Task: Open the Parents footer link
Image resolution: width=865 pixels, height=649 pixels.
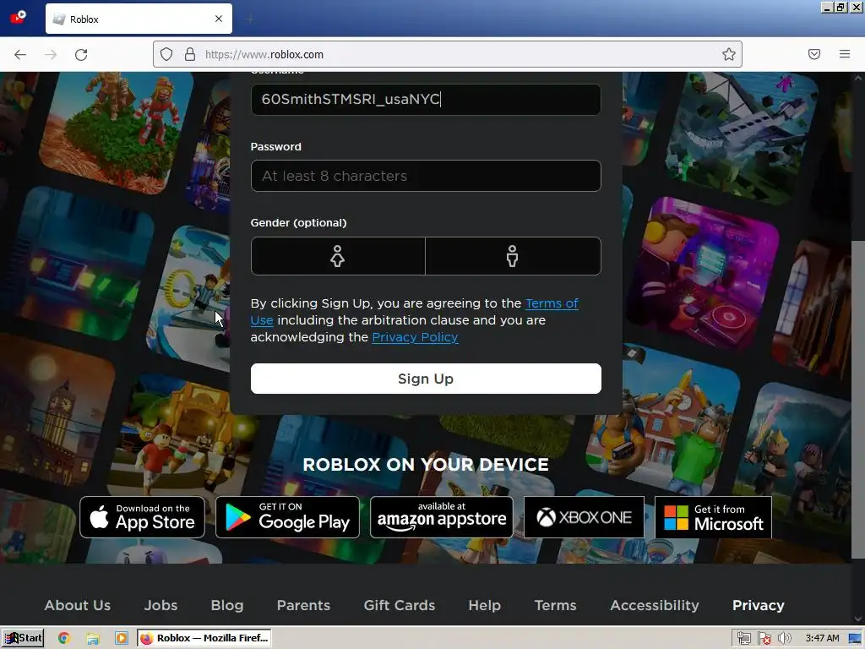Action: pos(303,605)
